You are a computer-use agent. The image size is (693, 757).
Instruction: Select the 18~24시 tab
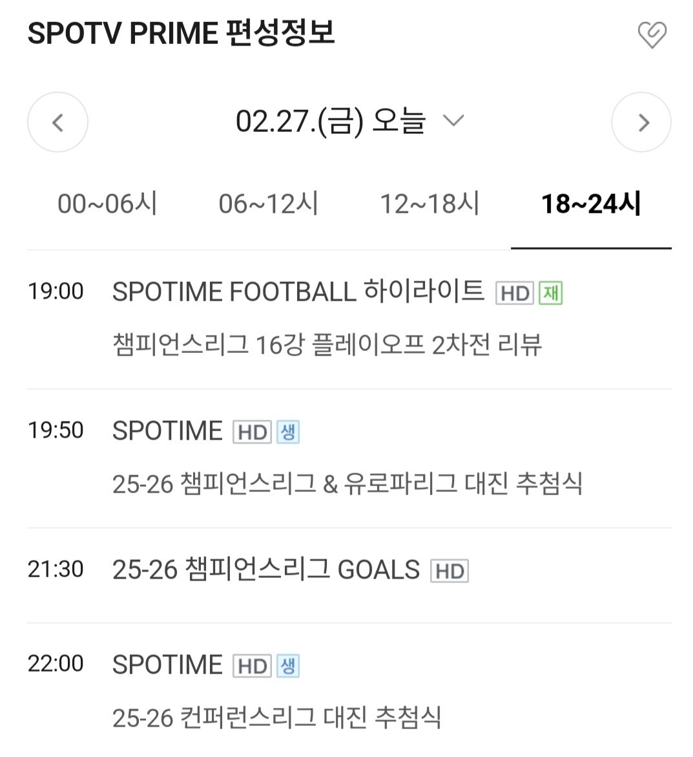click(x=591, y=203)
